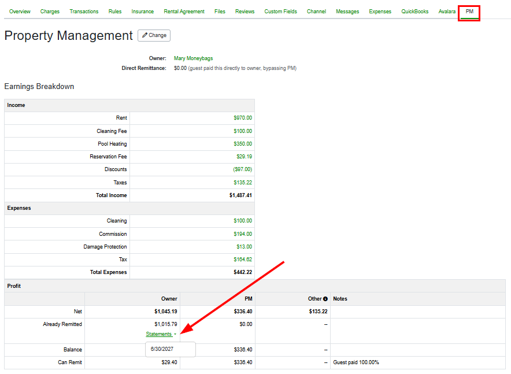Click the Change button

[x=154, y=35]
